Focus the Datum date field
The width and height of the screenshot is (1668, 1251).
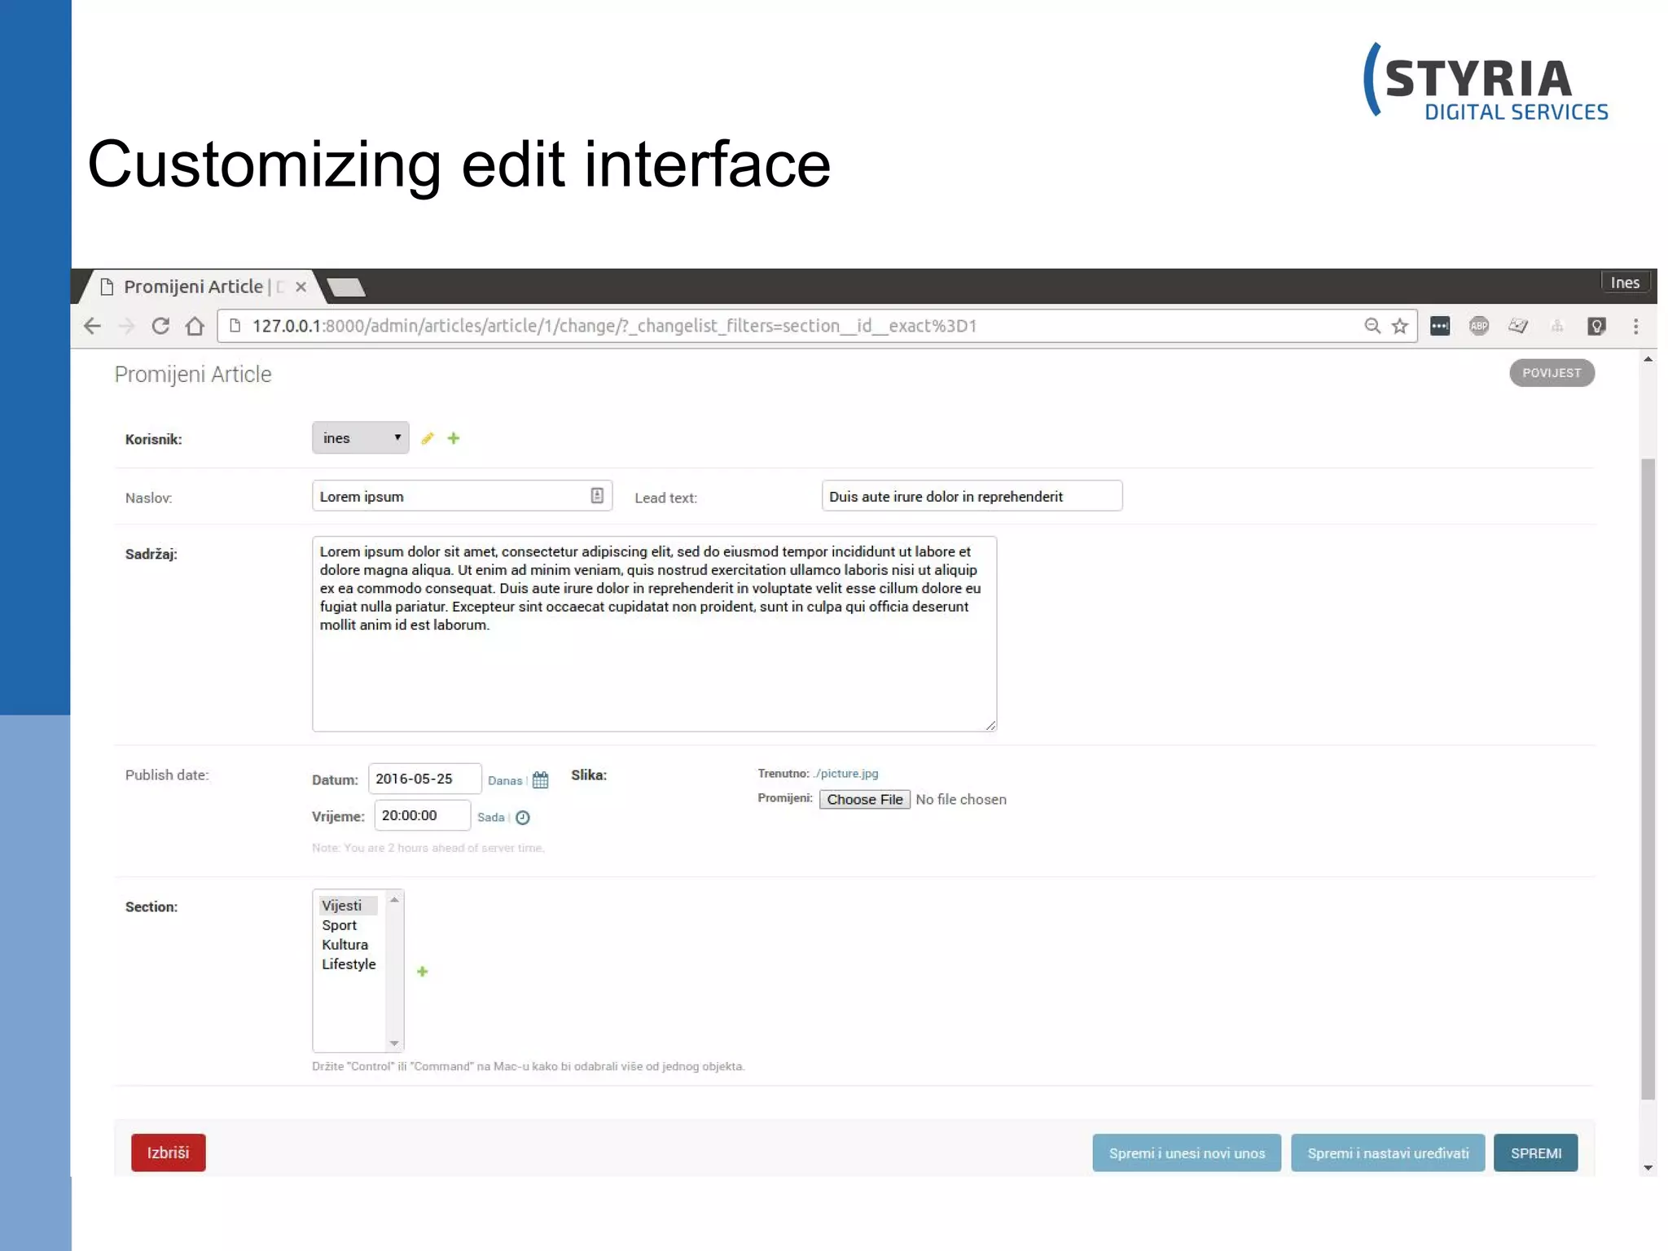(x=424, y=779)
